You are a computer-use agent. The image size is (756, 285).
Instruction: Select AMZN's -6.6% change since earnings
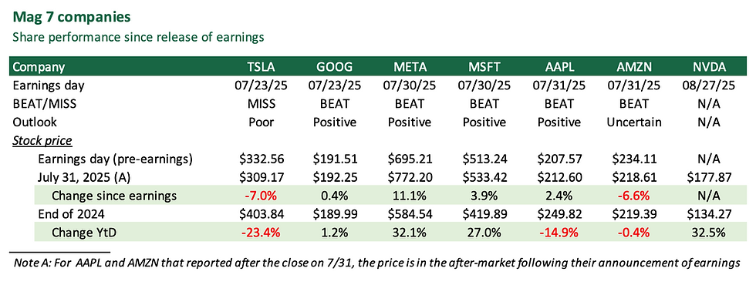(634, 196)
